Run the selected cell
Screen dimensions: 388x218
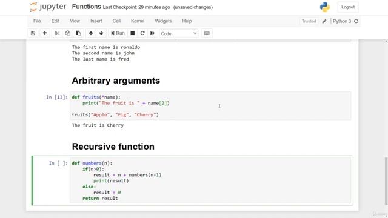pyautogui.click(x=118, y=33)
